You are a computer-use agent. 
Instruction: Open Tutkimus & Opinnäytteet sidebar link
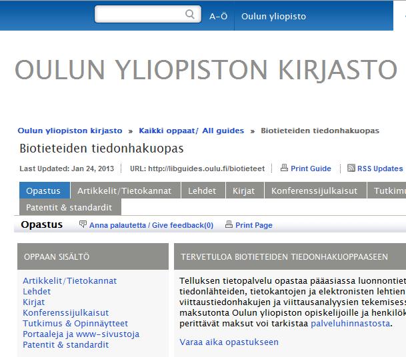[75, 324]
